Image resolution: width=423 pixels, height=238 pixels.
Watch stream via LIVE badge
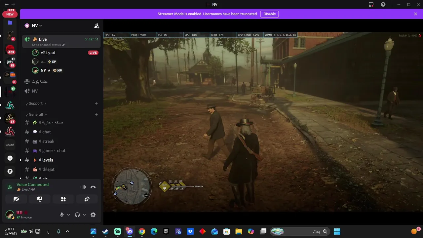click(x=93, y=53)
